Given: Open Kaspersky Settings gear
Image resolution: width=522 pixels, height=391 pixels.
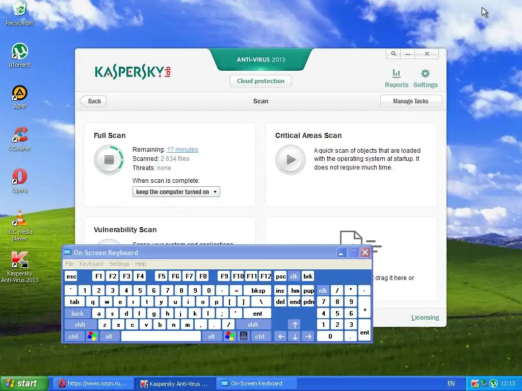Looking at the screenshot, I should (x=425, y=78).
